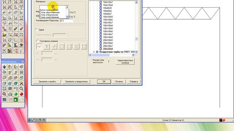Click the green ball icon
Screen dimensions: 234x131
16,94
